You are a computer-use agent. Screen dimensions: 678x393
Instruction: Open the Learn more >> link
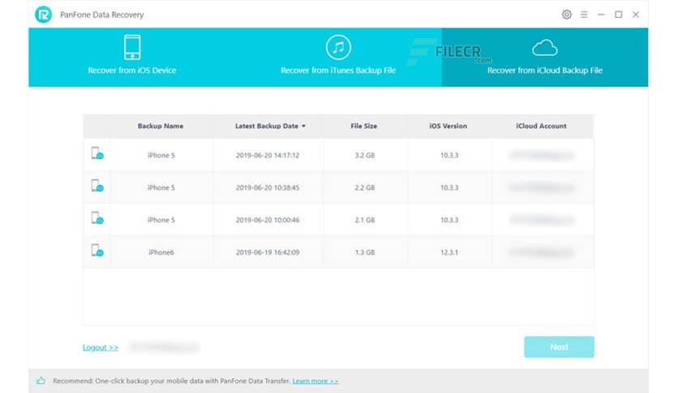tap(315, 381)
